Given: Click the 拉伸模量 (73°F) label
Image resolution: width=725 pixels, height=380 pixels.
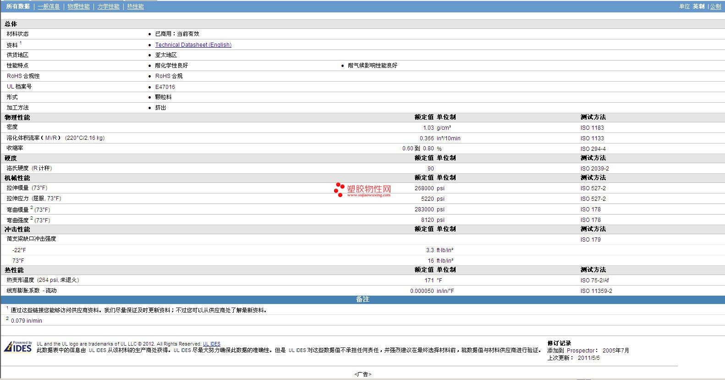Looking at the screenshot, I should (x=27, y=188).
